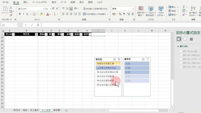The width and height of the screenshot is (201, 113).
Task: Open Format as Table menu
Action: [151, 11]
